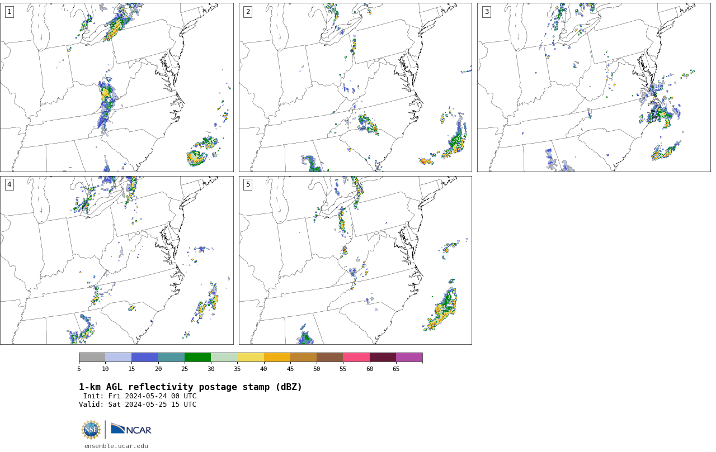Image resolution: width=716 pixels, height=452 pixels.
Task: Open ensemble member 5 reflectivity map
Action: (x=355, y=260)
